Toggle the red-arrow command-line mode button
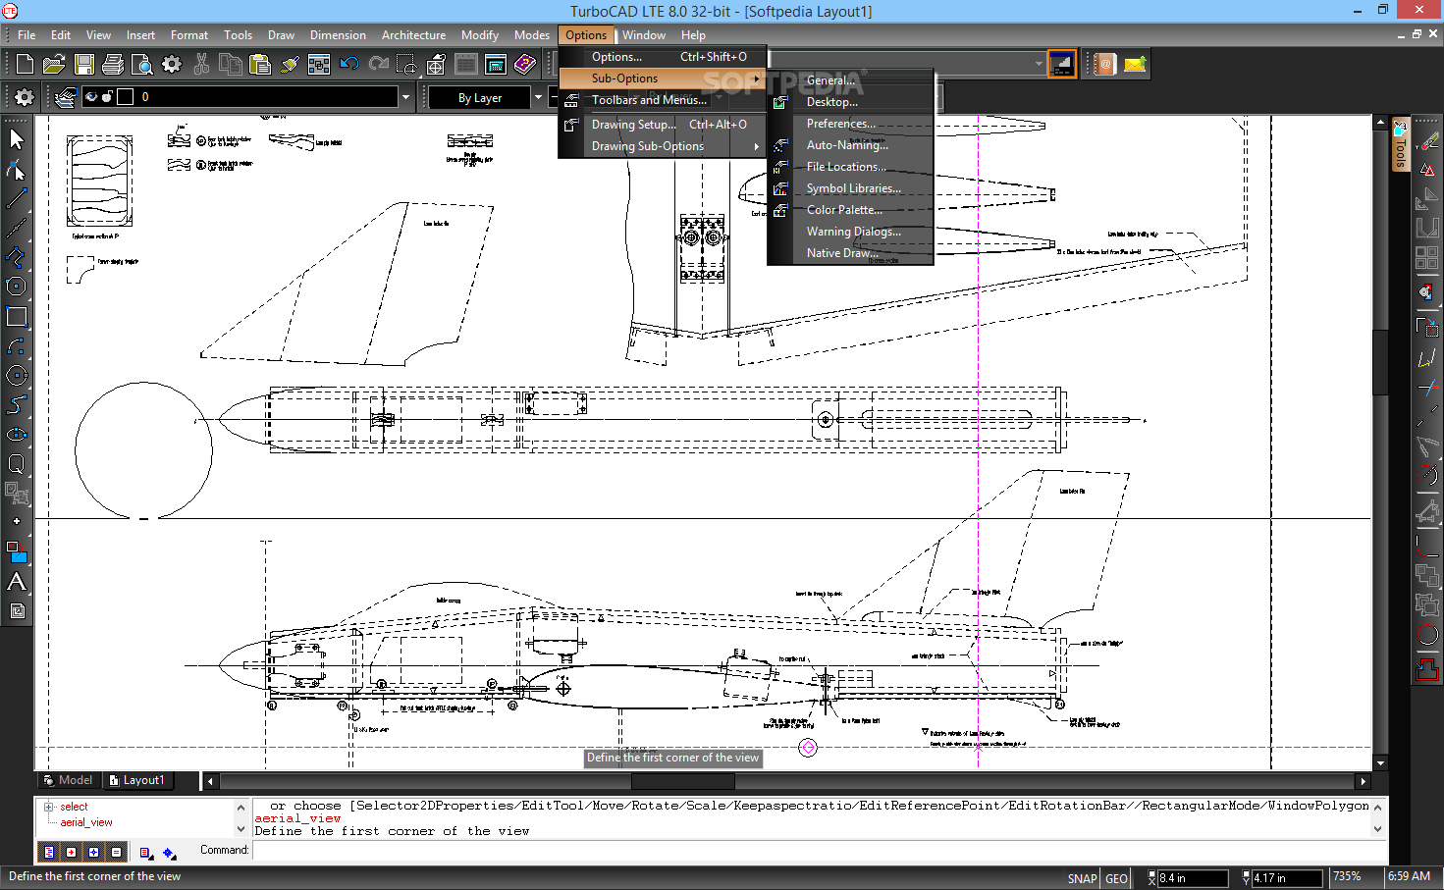This screenshot has width=1444, height=890. (x=71, y=853)
